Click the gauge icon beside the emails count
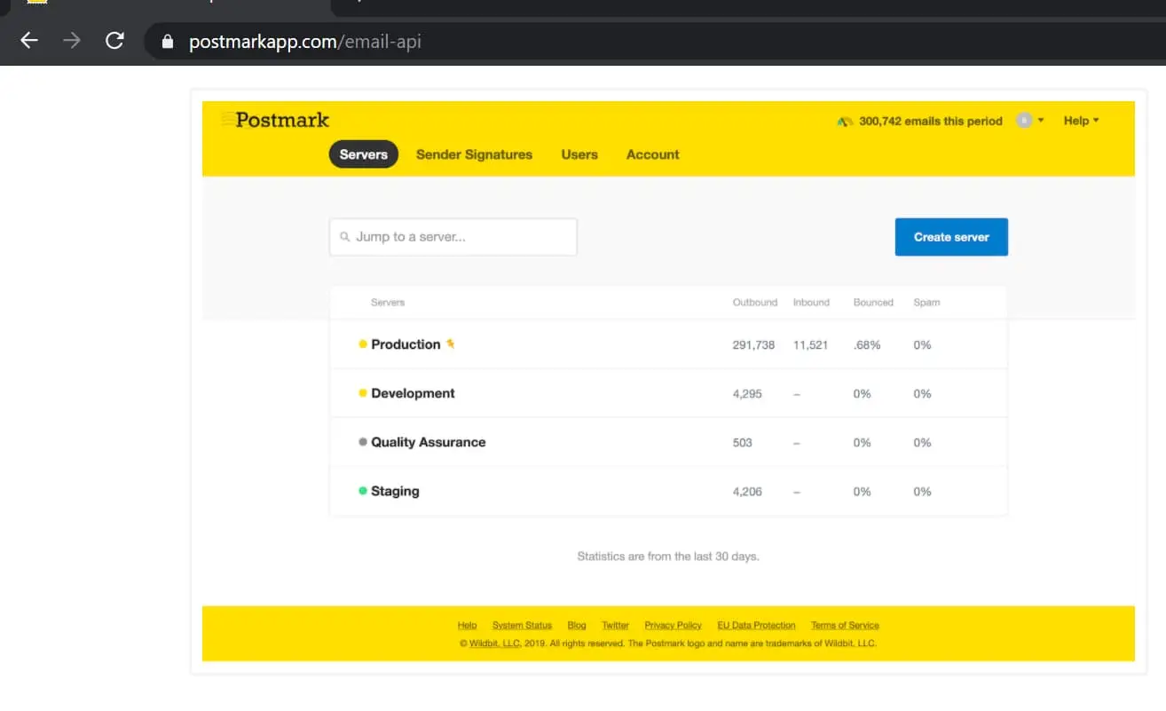 (845, 122)
